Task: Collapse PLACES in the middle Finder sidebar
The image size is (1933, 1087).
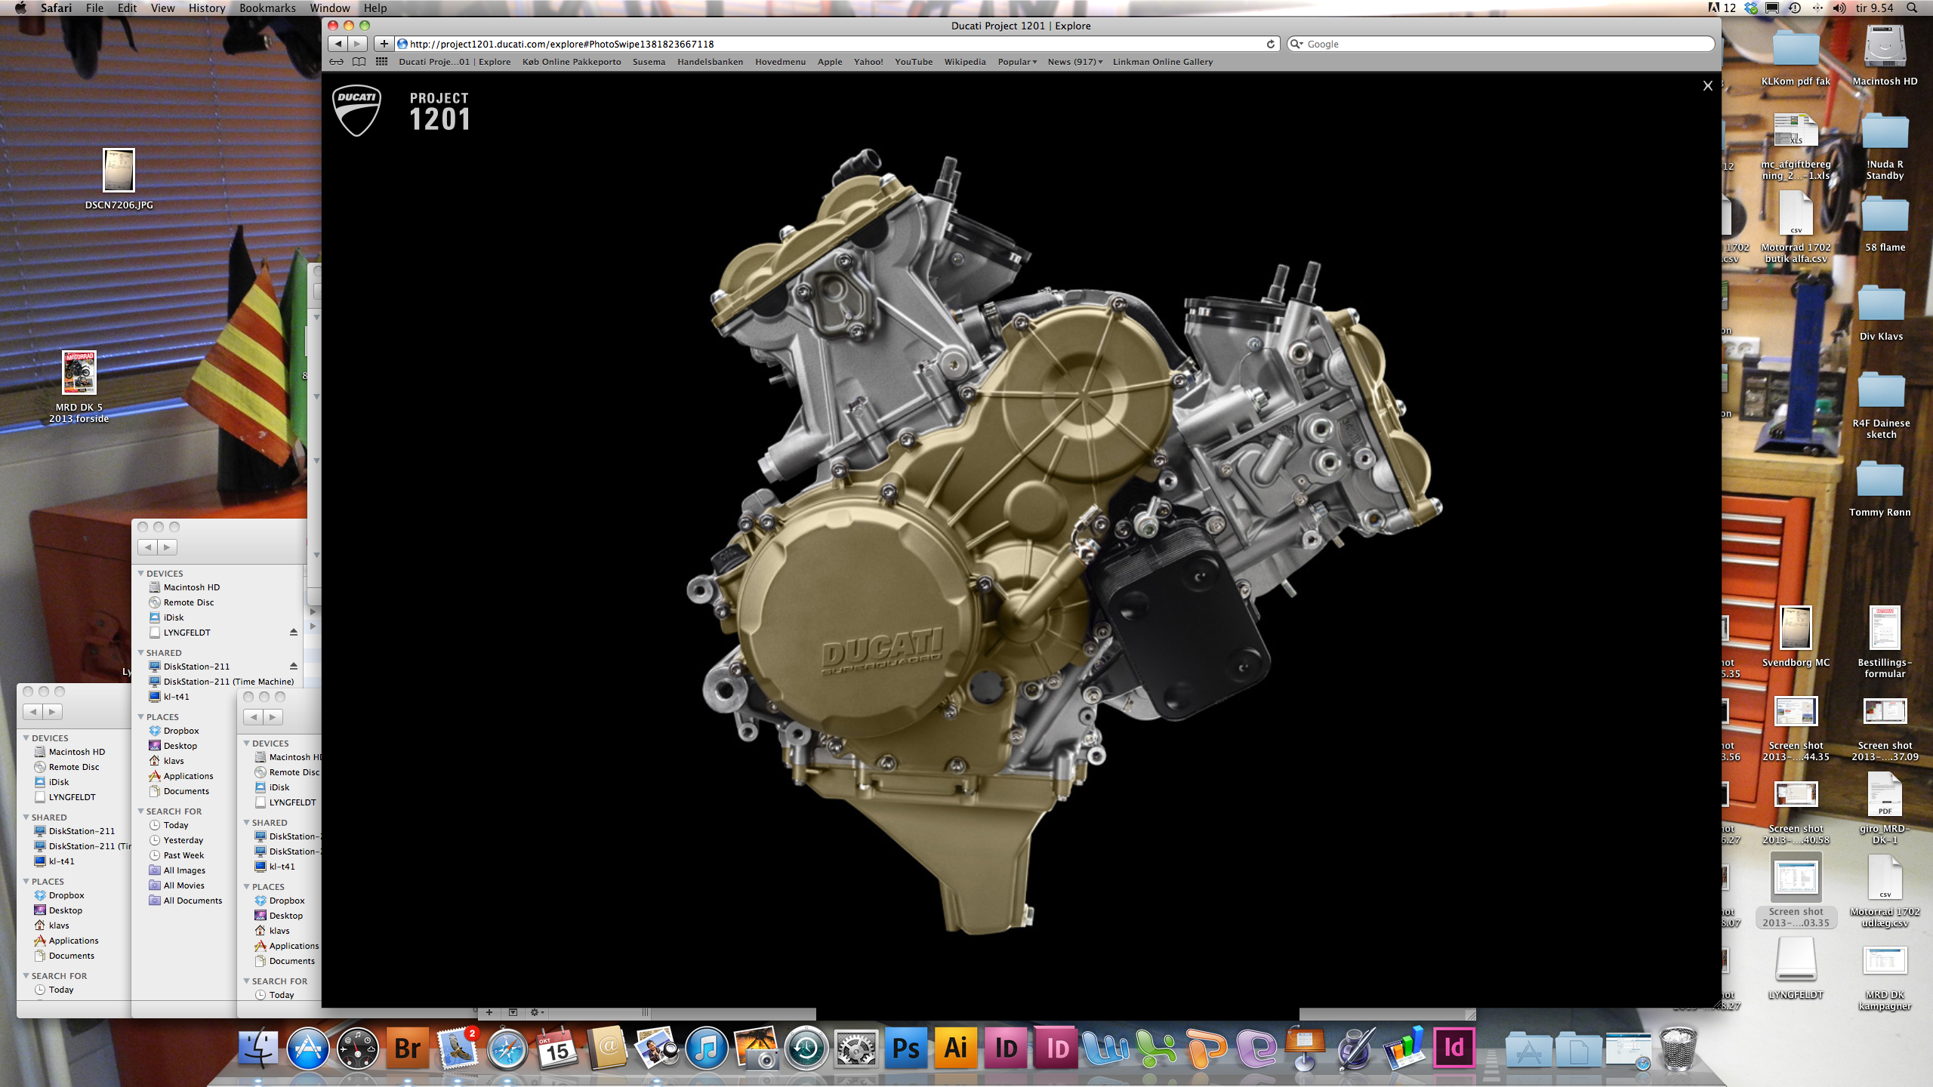Action: 141,716
